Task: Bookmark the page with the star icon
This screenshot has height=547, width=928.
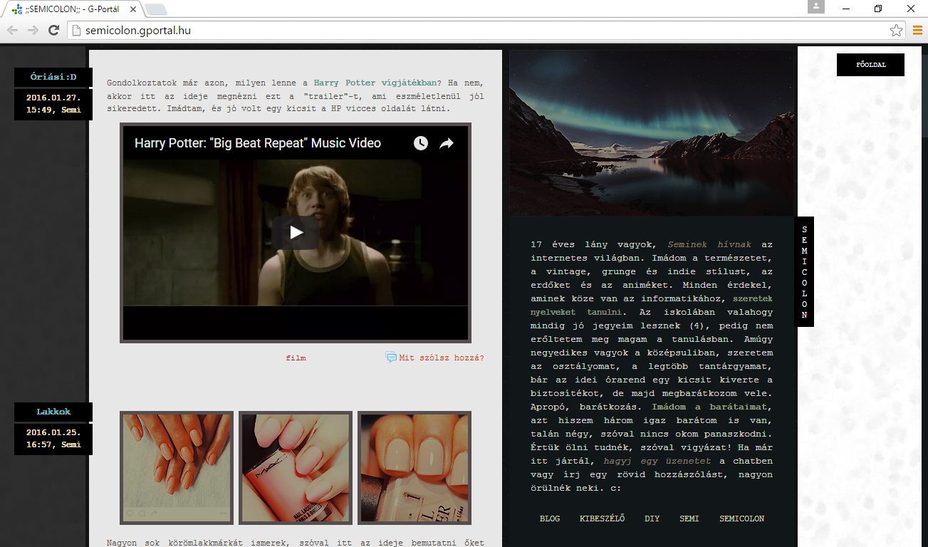Action: coord(896,30)
